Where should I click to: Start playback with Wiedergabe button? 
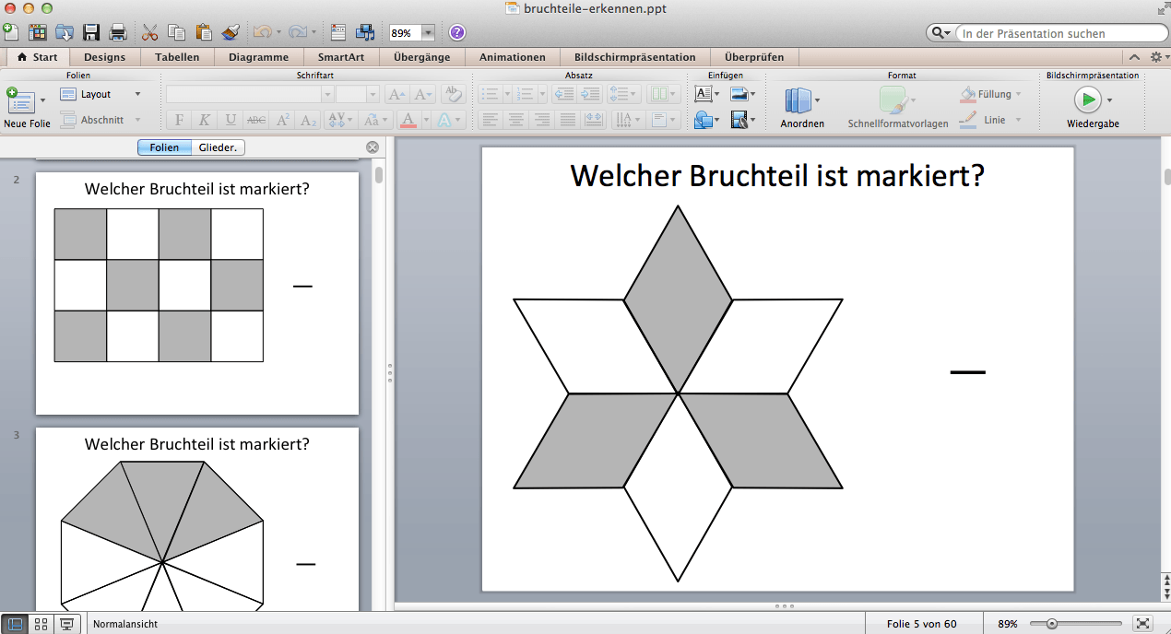click(x=1088, y=99)
